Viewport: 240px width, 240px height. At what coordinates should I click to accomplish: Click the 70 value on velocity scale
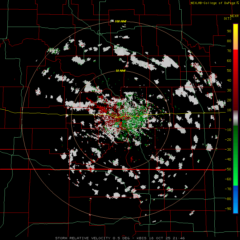coord(229,51)
